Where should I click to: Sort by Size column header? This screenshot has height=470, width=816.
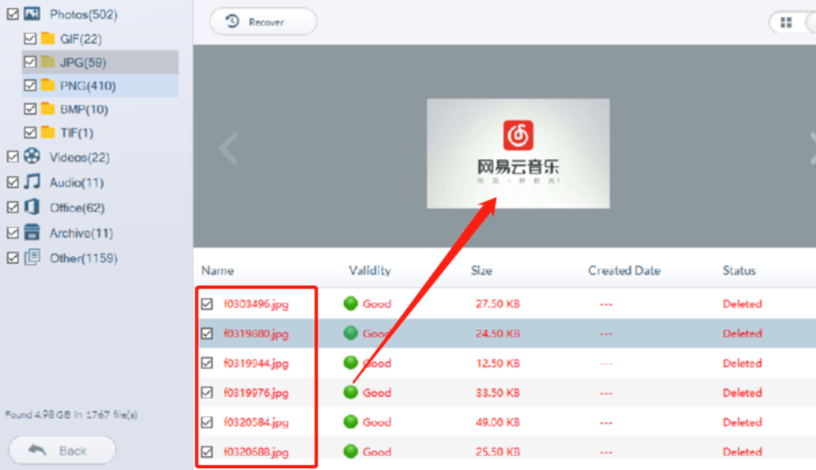click(x=482, y=270)
